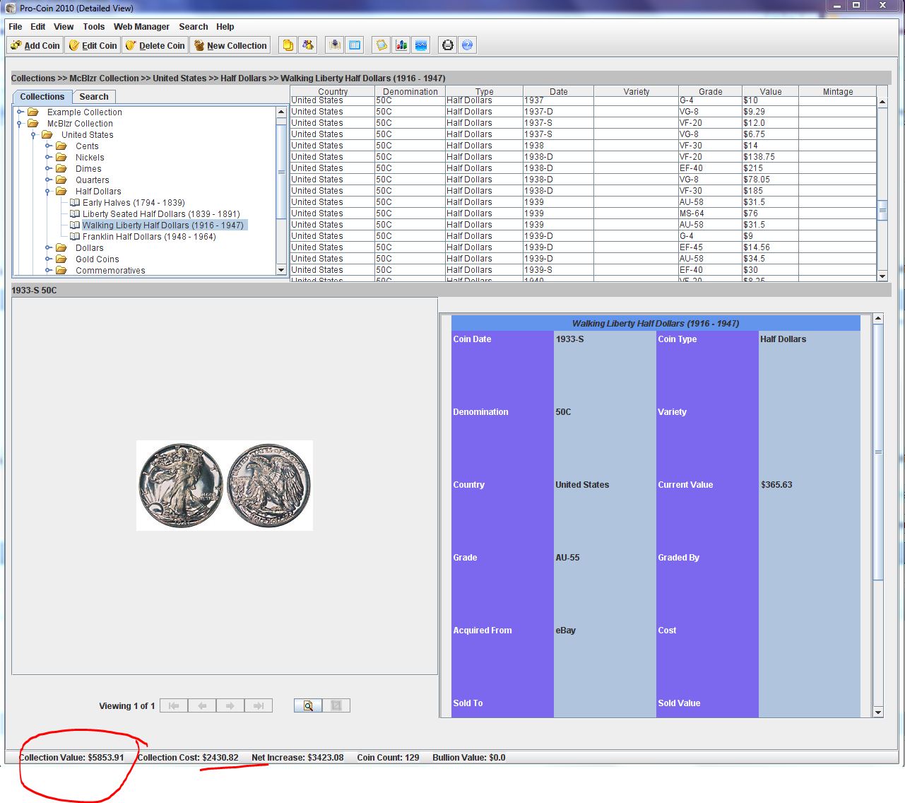The width and height of the screenshot is (905, 803).
Task: Switch to the Search tab
Action: [x=94, y=97]
